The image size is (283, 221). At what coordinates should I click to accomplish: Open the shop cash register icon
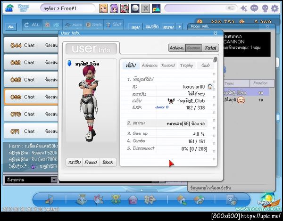[82, 199]
